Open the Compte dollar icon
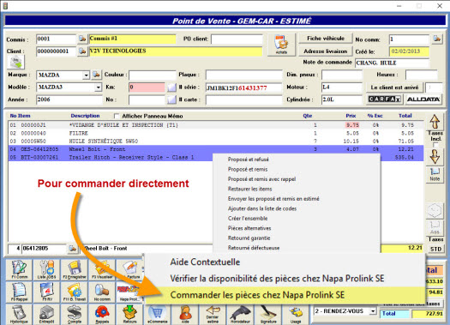This screenshot has width=450, height=325. [x=74, y=315]
